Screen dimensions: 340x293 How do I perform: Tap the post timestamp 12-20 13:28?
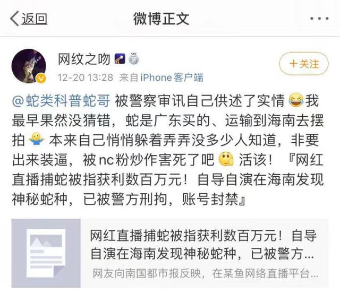(85, 77)
